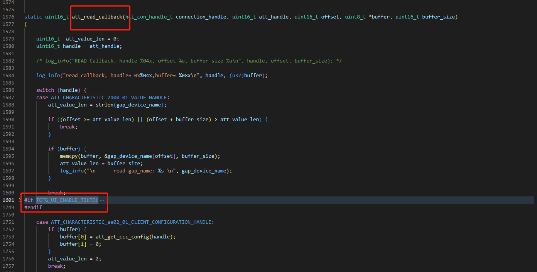Click the memcpy function call
This screenshot has width=537, height=272.
pyautogui.click(x=69, y=156)
